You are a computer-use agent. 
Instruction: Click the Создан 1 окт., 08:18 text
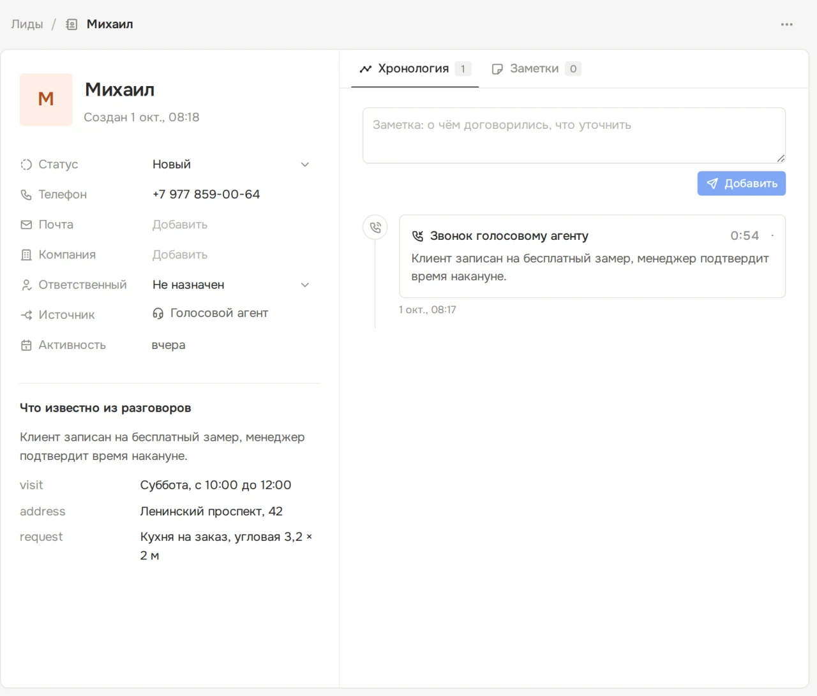pyautogui.click(x=142, y=117)
